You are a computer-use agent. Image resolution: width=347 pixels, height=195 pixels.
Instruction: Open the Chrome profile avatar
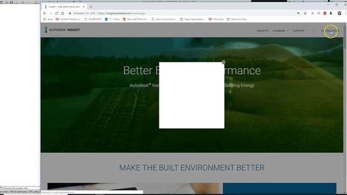pos(339,13)
